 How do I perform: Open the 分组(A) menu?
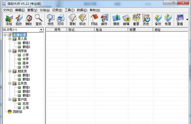pyautogui.click(x=45, y=10)
